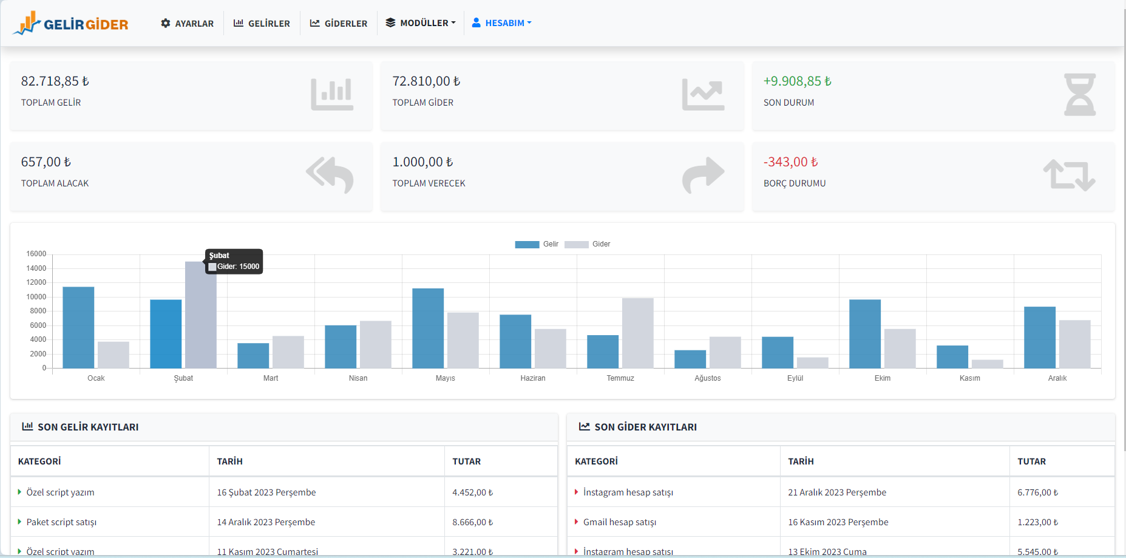The image size is (1126, 558).
Task: Click the 1.000,00 ₺ payable value
Action: (x=422, y=162)
